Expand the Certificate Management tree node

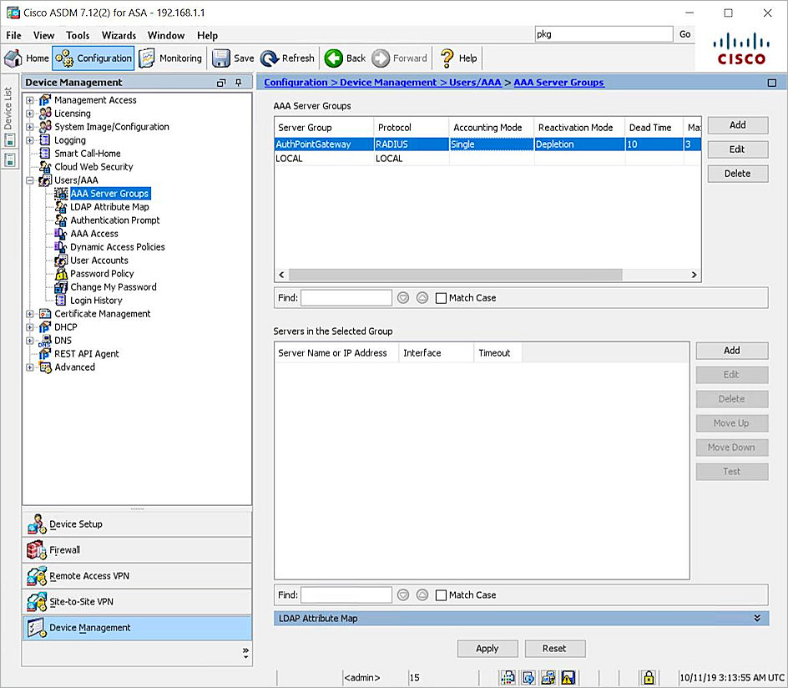point(28,313)
